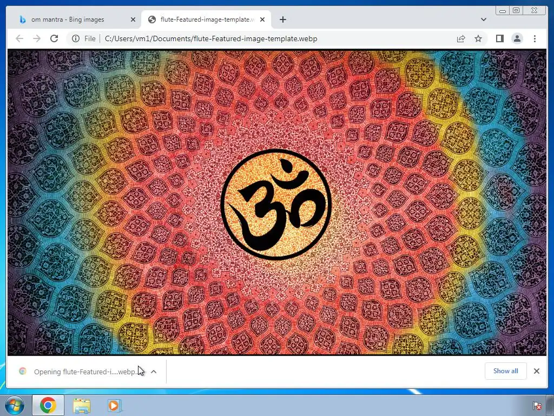Viewport: 554px width, 416px height.
Task: Click the globe favicon on the active tab
Action: [152, 19]
